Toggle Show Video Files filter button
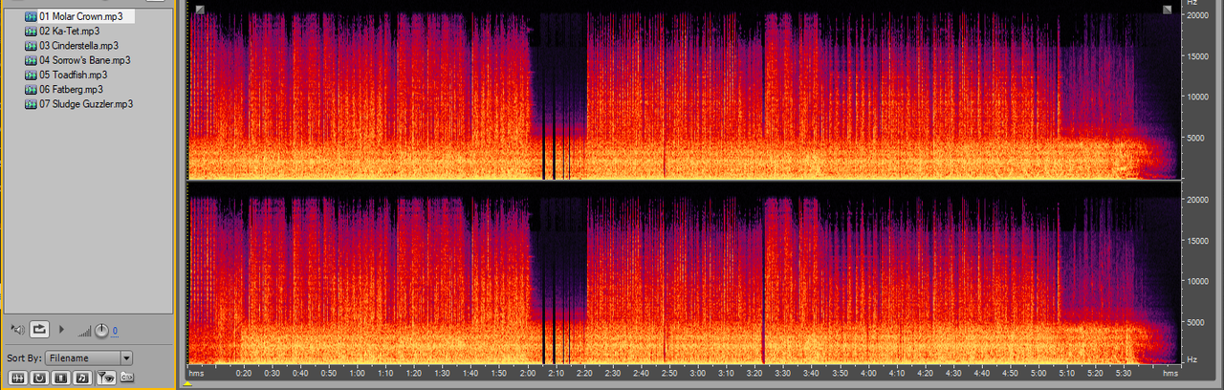The width and height of the screenshot is (1224, 390). (x=61, y=378)
